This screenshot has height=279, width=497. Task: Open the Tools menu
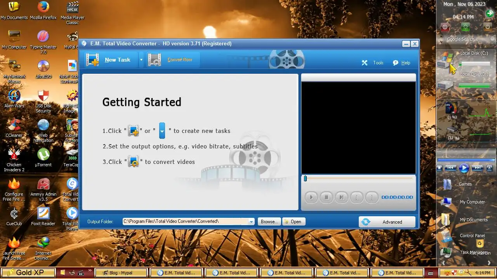pos(378,63)
